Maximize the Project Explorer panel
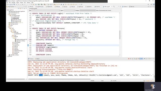The height and width of the screenshot is (91, 161). coord(26,7)
